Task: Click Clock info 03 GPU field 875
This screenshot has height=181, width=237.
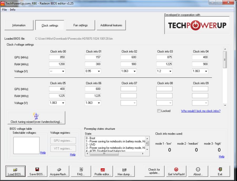Action: (164, 57)
